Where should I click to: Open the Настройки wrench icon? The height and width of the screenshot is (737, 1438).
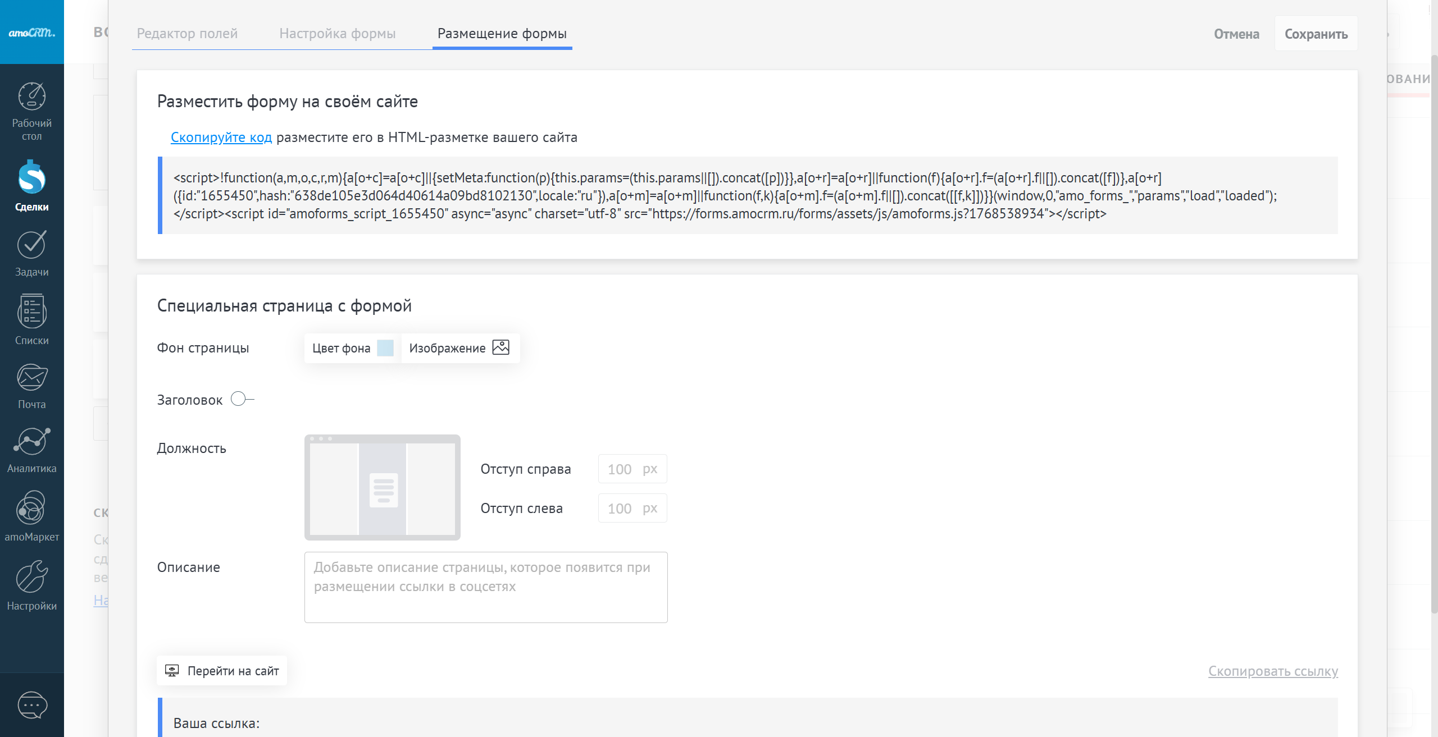point(31,577)
